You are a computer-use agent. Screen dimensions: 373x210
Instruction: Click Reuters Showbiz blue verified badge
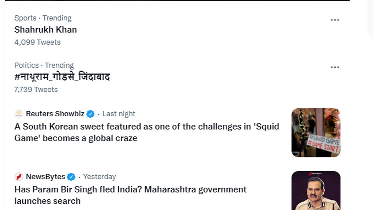pos(90,114)
